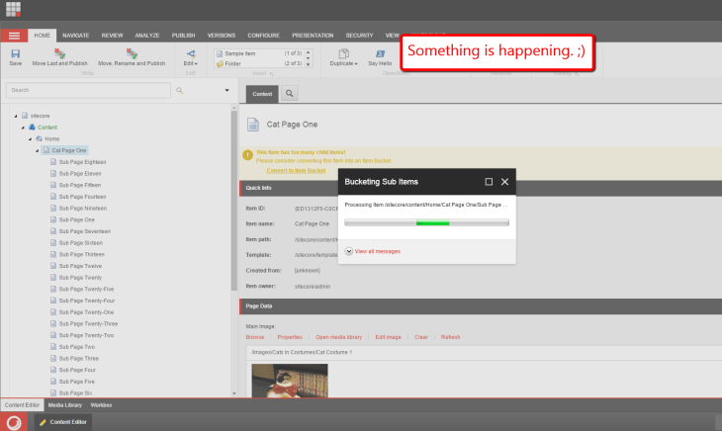Click the Say Hello ribbon icon
This screenshot has height=431, width=722.
tap(380, 53)
